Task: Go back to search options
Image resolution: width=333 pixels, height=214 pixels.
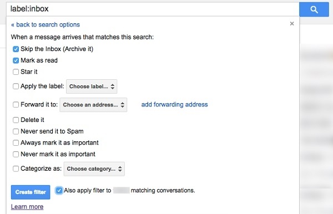Action: (x=46, y=24)
